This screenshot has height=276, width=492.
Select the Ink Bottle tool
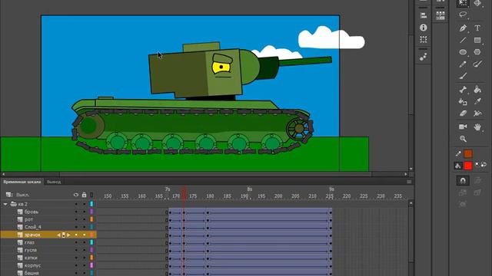click(x=463, y=102)
